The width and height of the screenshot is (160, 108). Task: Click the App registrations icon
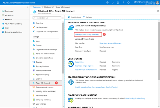click(34, 66)
